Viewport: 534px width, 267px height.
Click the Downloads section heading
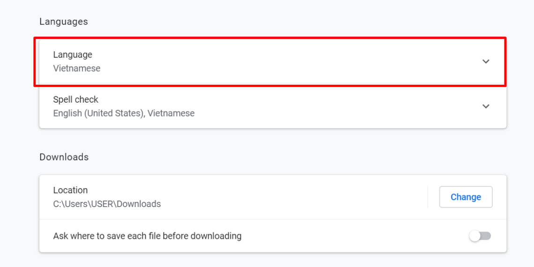[x=64, y=157]
